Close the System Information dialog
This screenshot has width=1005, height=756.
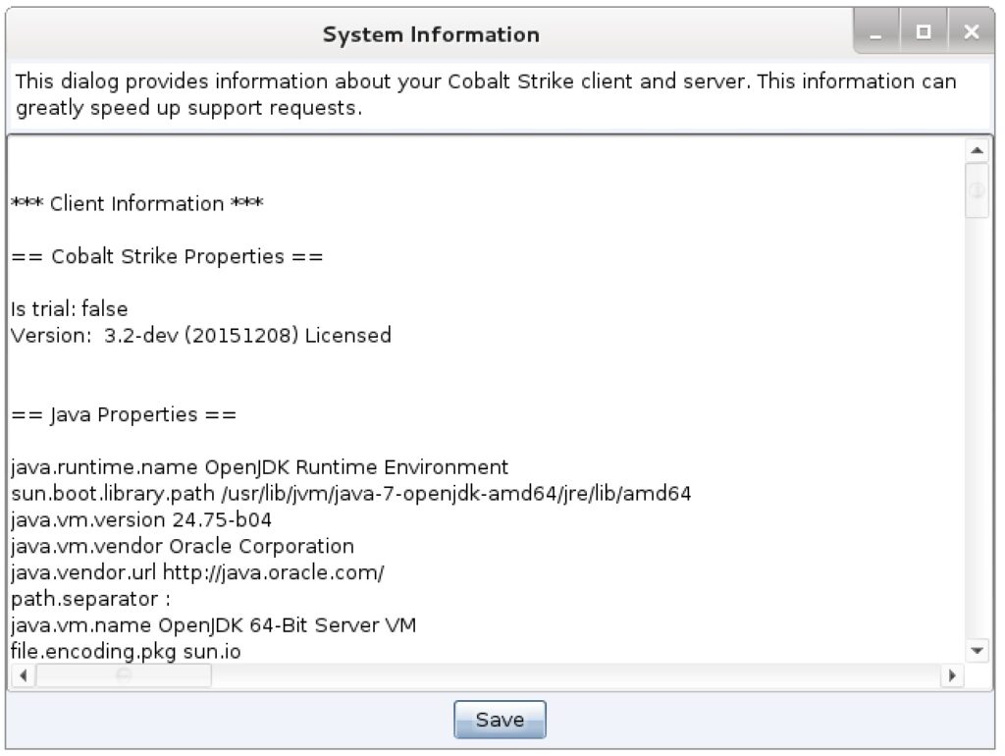971,33
